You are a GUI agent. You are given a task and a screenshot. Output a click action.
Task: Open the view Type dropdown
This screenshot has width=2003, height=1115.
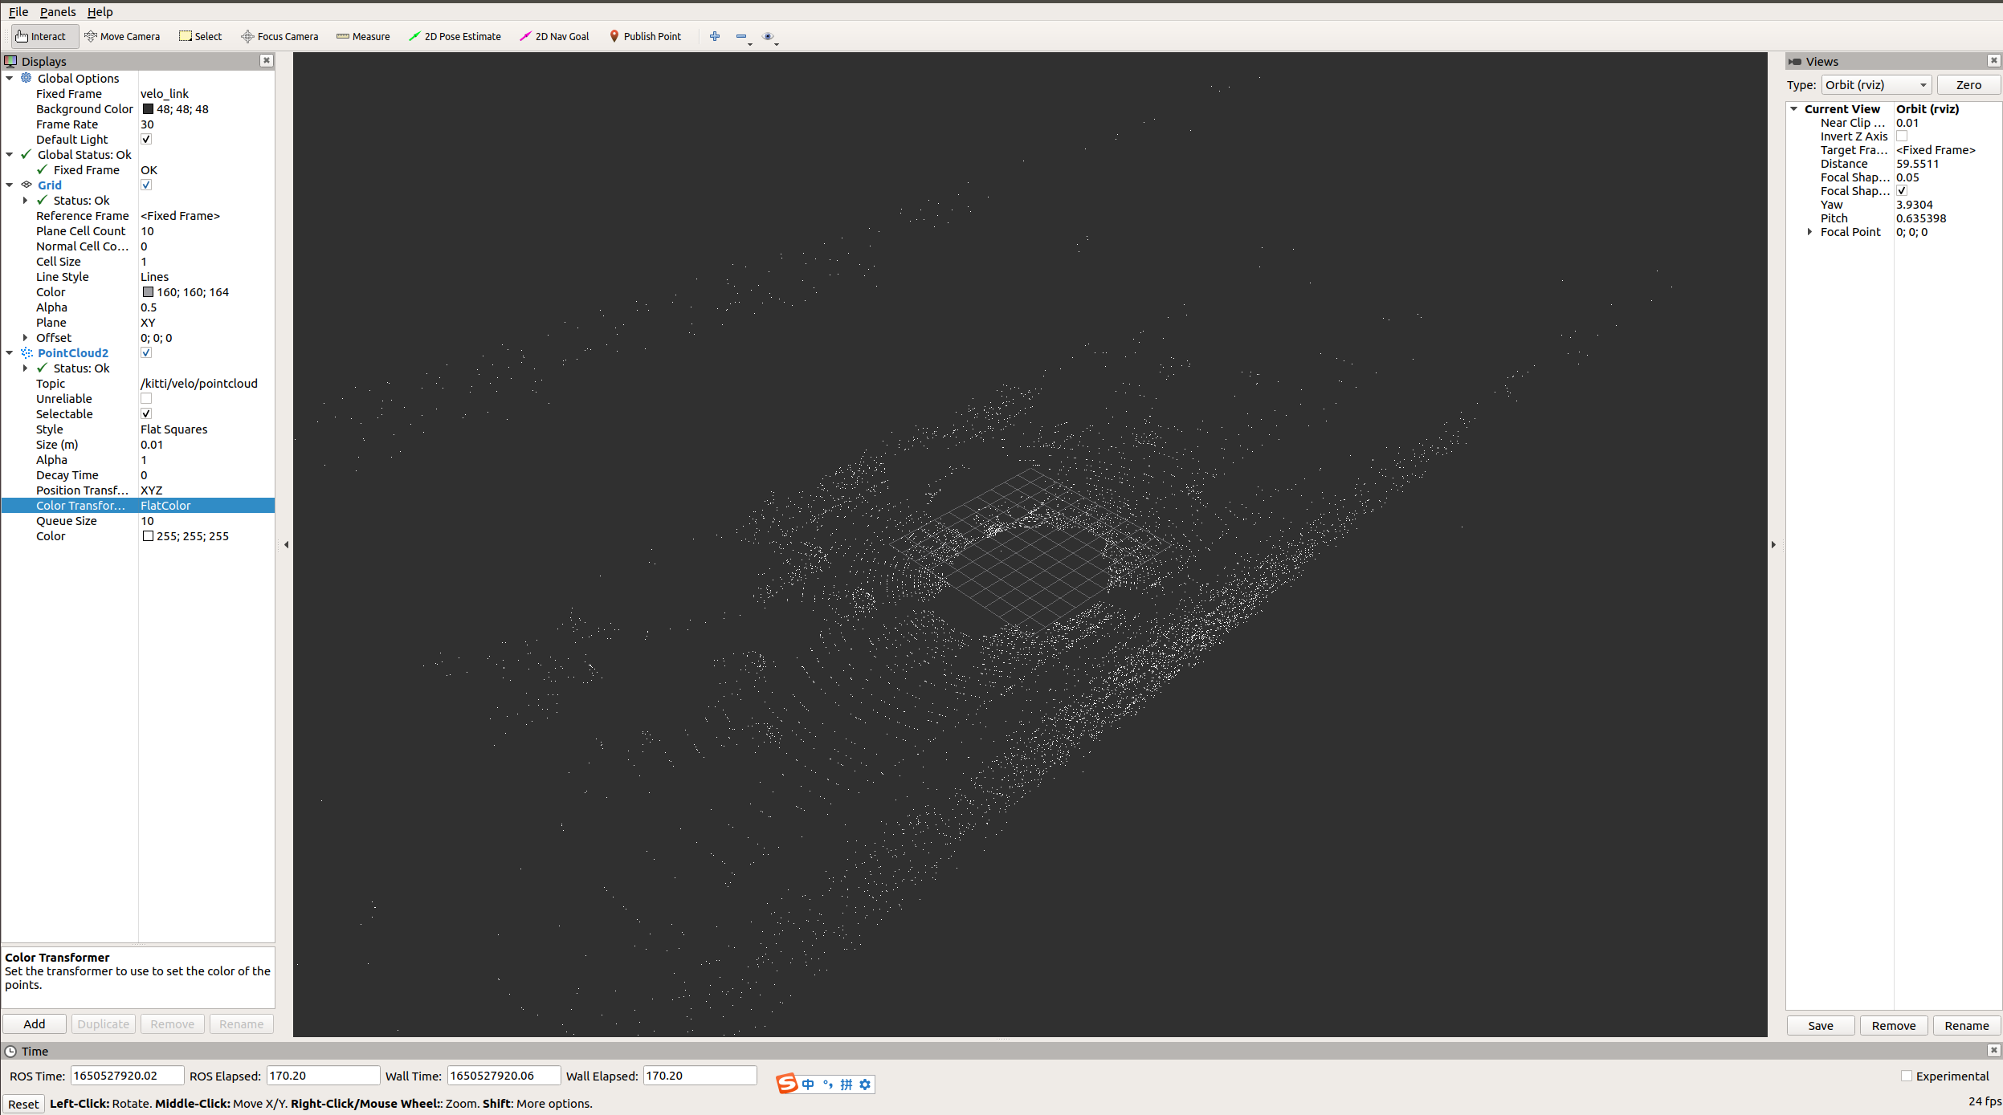pyautogui.click(x=1875, y=85)
